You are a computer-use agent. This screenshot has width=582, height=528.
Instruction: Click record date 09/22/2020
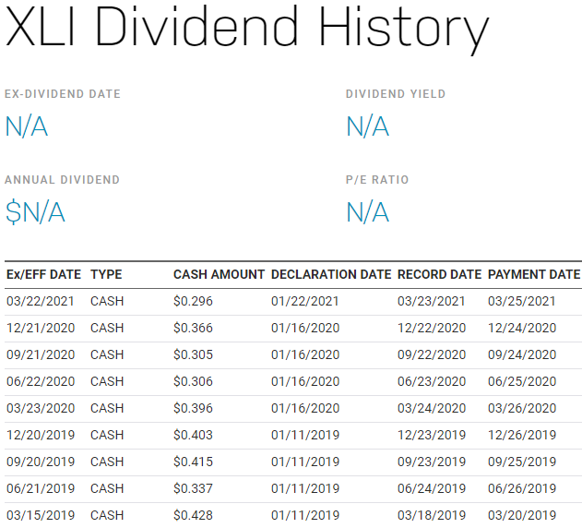click(x=432, y=354)
